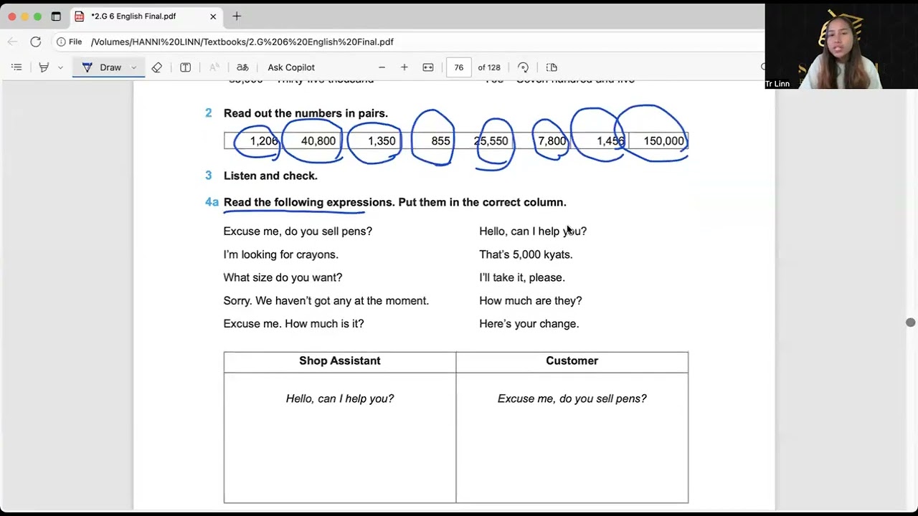Screen dimensions: 918x516
Task: Open the table of contents sidebar
Action: tap(16, 67)
